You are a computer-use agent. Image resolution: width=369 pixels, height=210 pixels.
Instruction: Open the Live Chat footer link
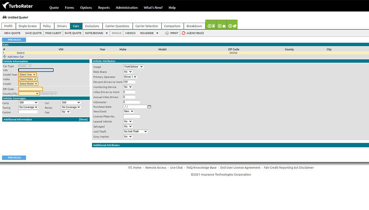(176, 168)
